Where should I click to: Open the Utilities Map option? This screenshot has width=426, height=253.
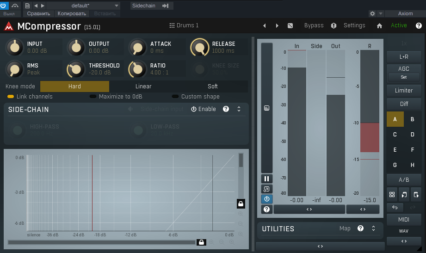point(345,228)
